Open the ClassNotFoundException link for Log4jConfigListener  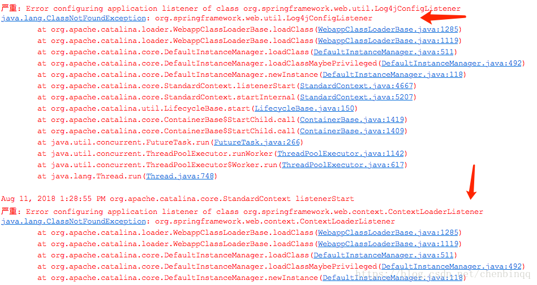click(x=74, y=18)
